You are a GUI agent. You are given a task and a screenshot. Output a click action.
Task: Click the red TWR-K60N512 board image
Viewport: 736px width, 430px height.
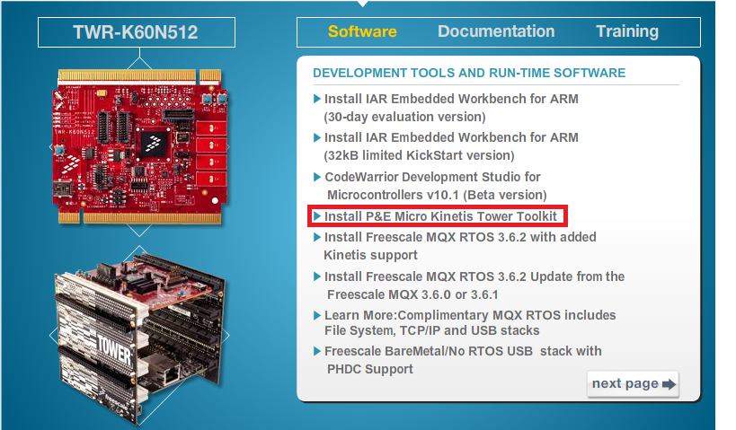tap(140, 146)
